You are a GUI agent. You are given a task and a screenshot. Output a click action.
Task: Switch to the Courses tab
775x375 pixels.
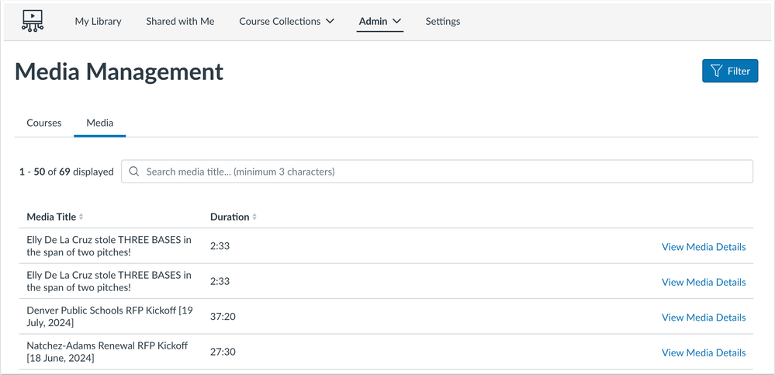44,123
